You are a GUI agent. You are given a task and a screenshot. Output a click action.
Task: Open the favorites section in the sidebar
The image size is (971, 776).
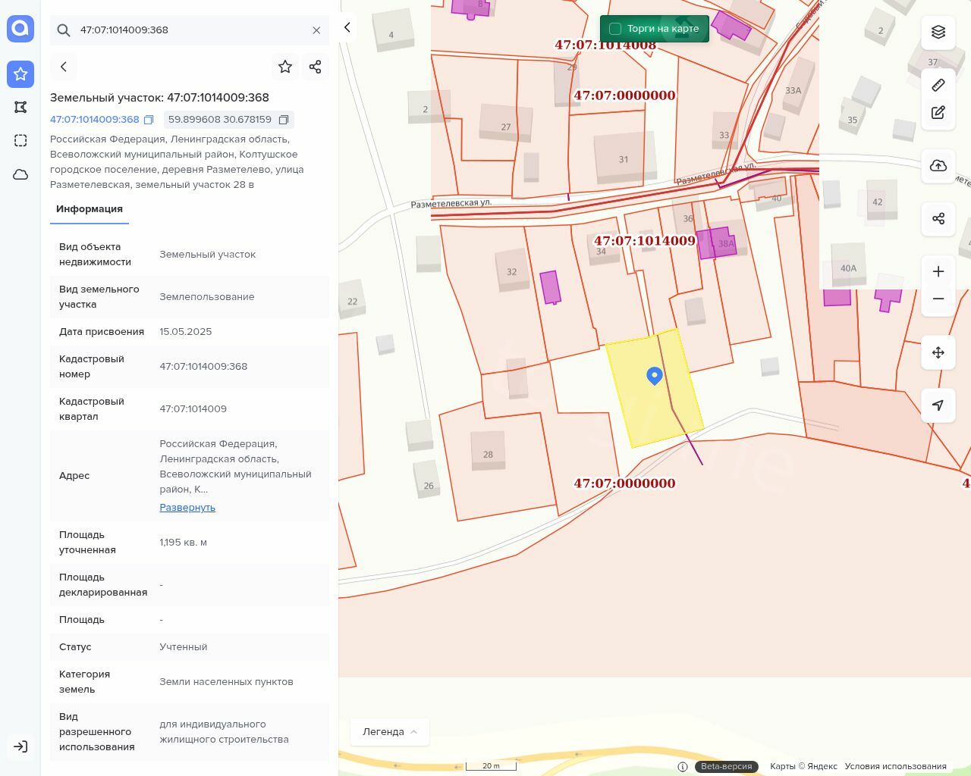coord(20,74)
